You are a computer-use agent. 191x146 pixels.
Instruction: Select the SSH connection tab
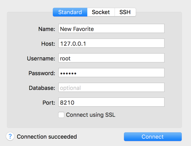tap(125, 12)
